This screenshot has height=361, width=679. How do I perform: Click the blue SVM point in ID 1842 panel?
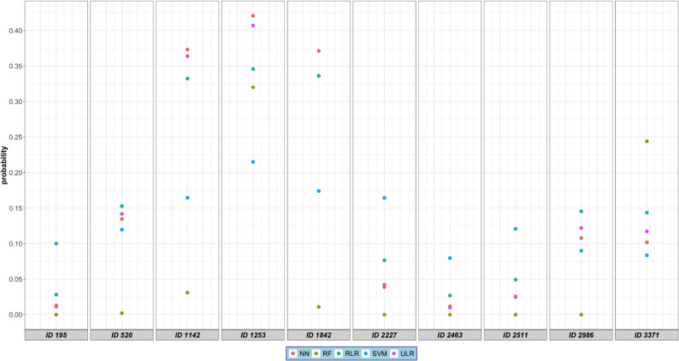coord(319,191)
